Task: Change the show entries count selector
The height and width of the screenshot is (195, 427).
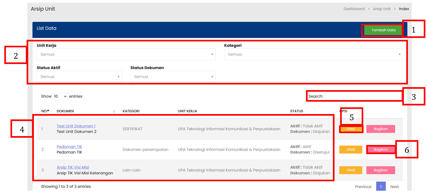Action: (60, 96)
